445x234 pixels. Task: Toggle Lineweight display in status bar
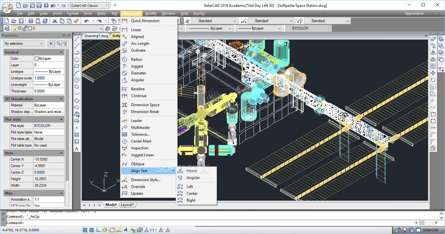click(126, 230)
